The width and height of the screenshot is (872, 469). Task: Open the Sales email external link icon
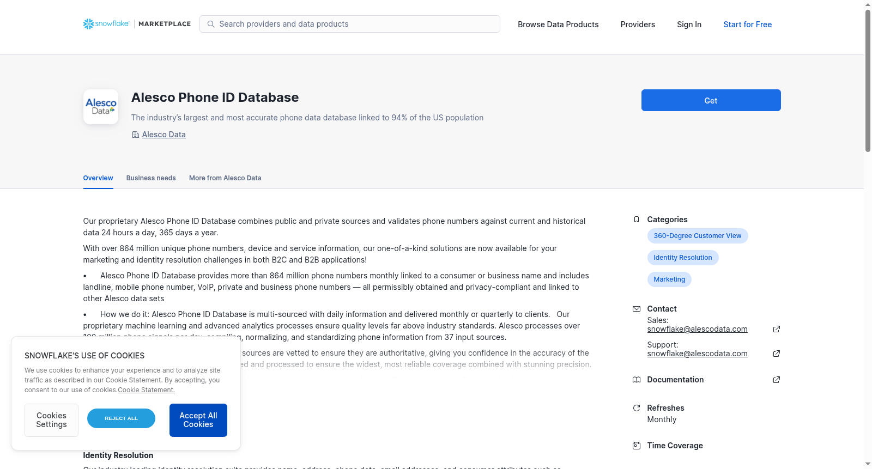(777, 329)
